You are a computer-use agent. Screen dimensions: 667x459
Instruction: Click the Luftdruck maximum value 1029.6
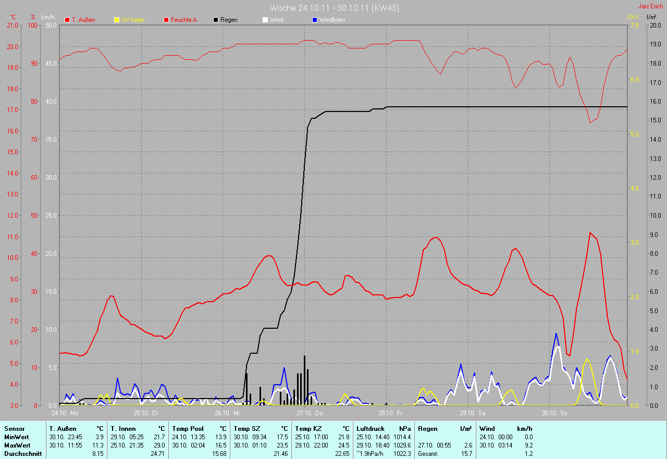click(401, 445)
